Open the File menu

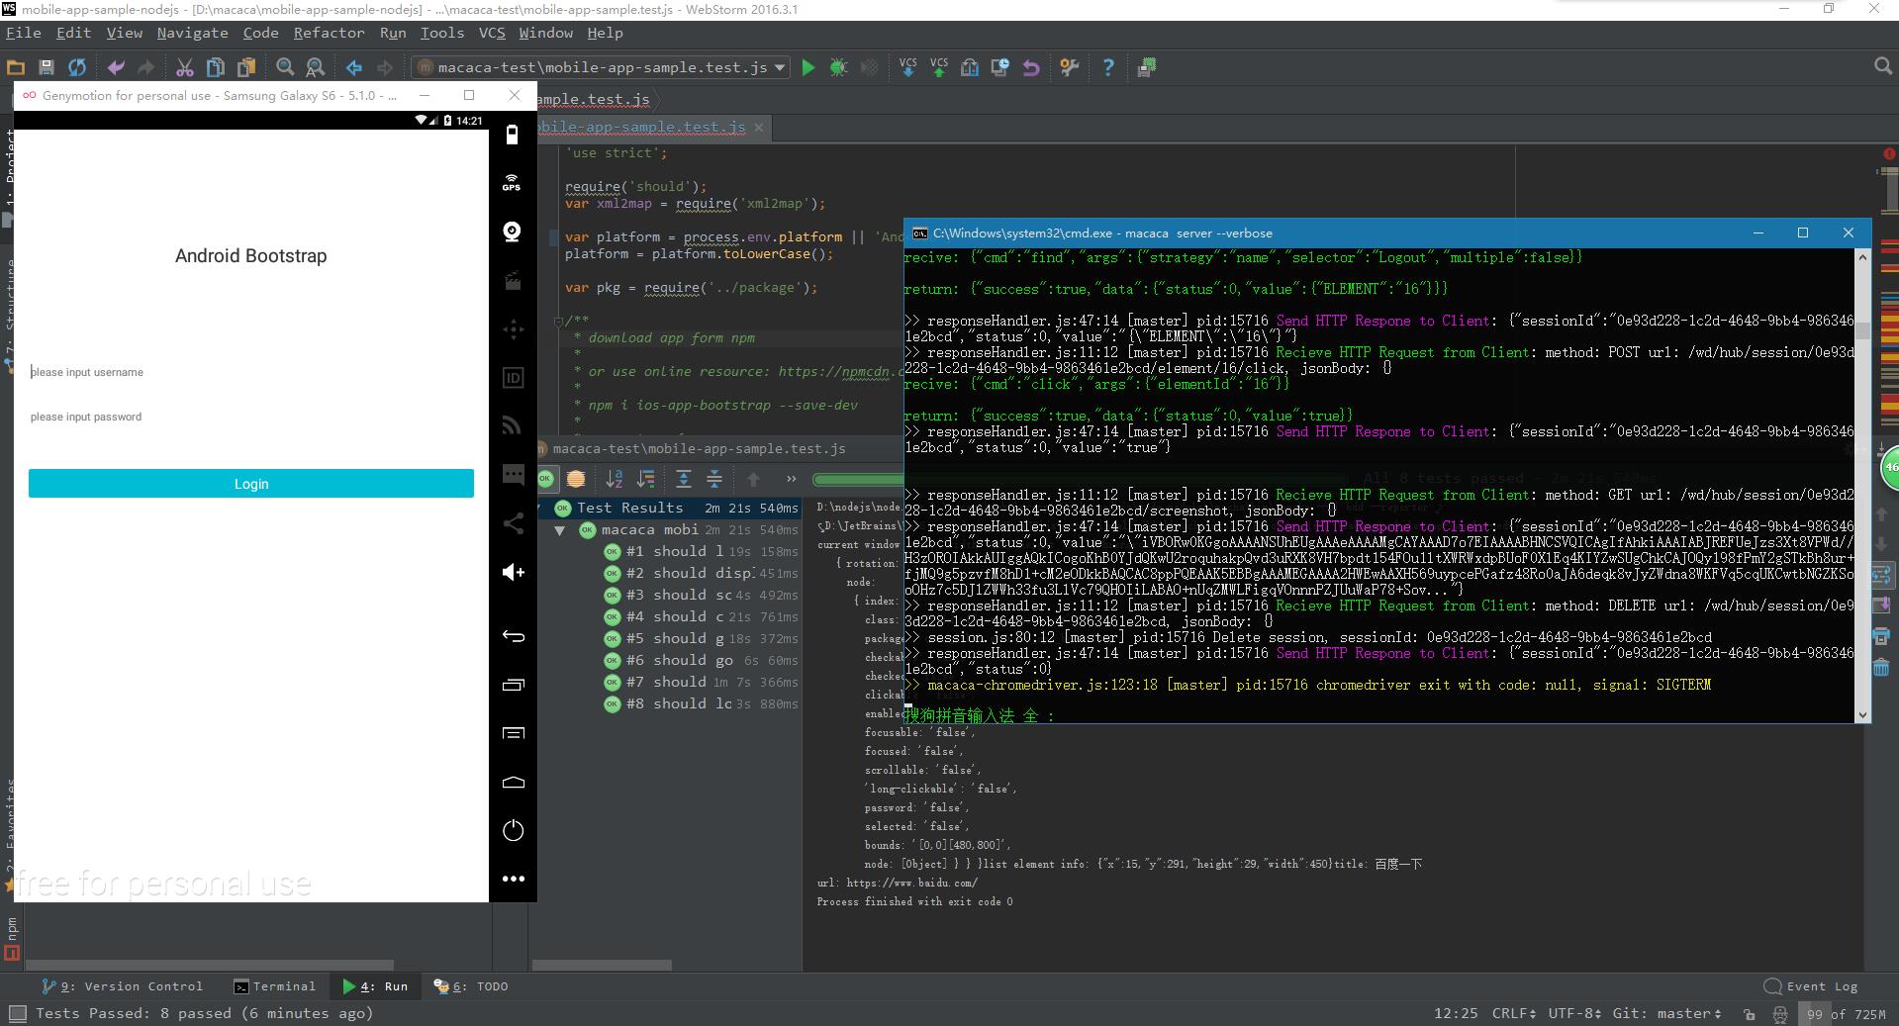tap(24, 33)
